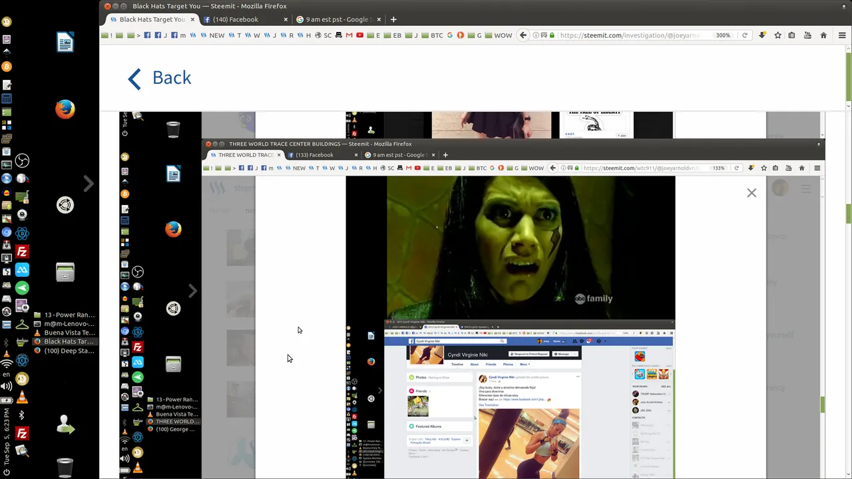
Task: Click the blue Back link on the page
Action: click(x=160, y=78)
